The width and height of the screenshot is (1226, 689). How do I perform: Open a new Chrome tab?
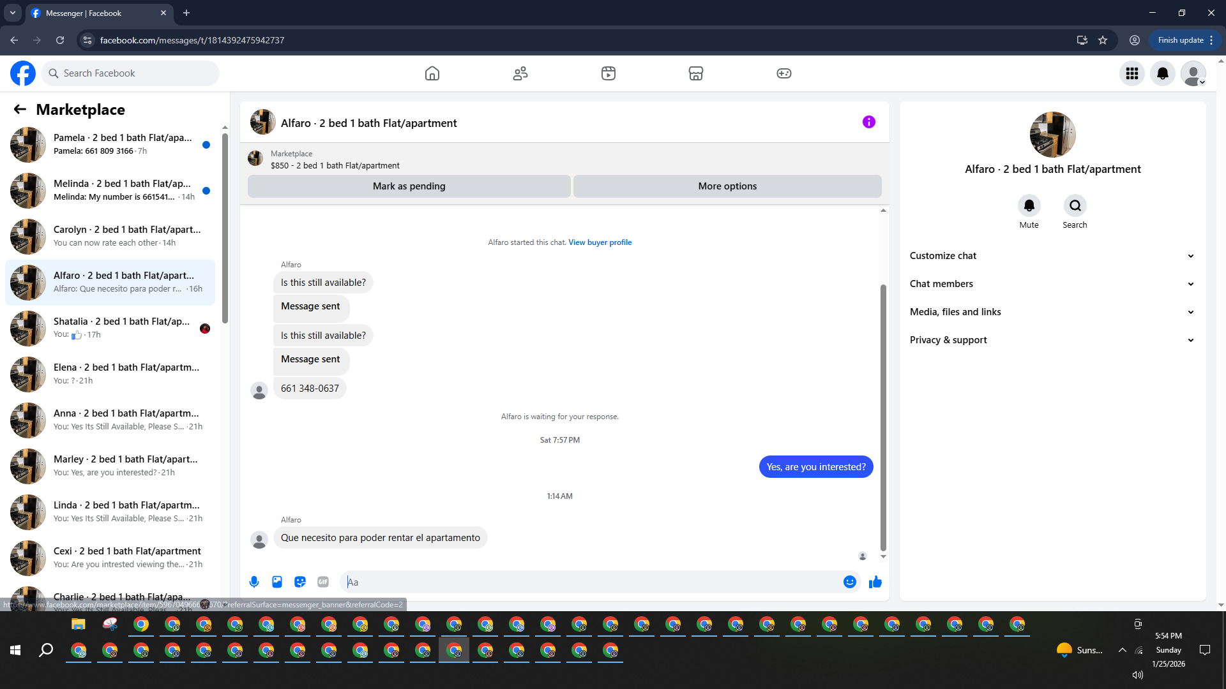point(186,13)
